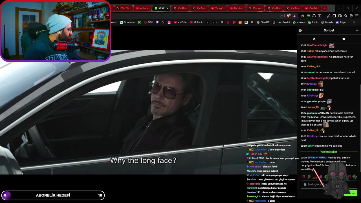Image resolution: width=361 pixels, height=203 pixels.
Task: Open the futbin bookmark
Action: pyautogui.click(x=313, y=22)
